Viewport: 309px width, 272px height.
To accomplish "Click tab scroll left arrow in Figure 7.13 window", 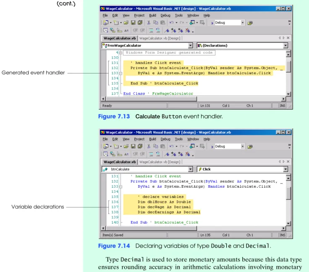I will 280,38.
